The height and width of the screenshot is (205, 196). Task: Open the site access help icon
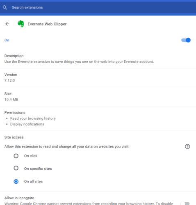click(187, 146)
